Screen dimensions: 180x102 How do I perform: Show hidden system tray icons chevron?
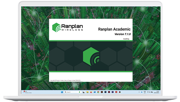click(x=139, y=92)
